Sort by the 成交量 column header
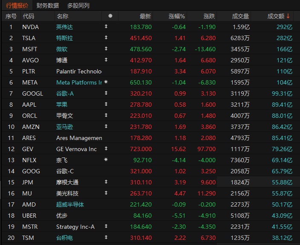Image resolution: width=300 pixels, height=245 pixels. point(240,16)
